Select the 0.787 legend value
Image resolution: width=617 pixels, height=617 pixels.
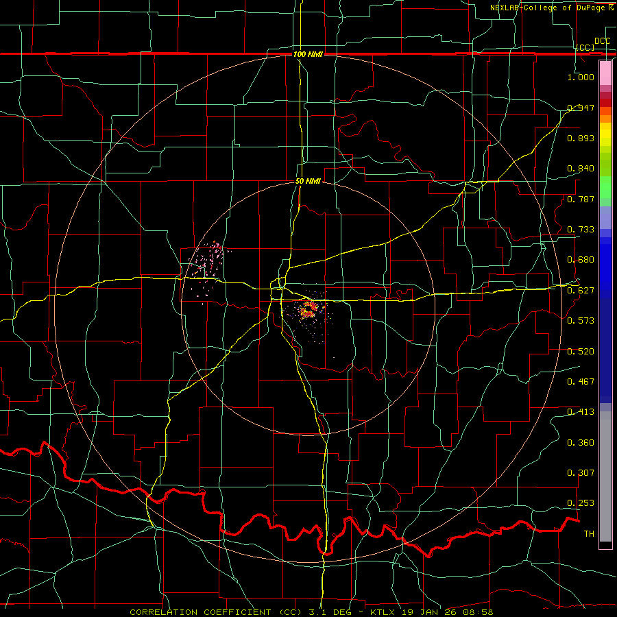pos(581,199)
